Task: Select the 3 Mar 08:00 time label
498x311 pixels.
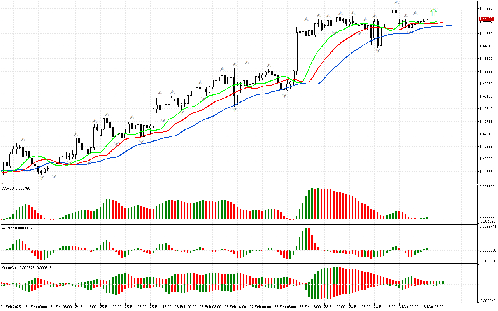Action: pyautogui.click(x=433, y=307)
